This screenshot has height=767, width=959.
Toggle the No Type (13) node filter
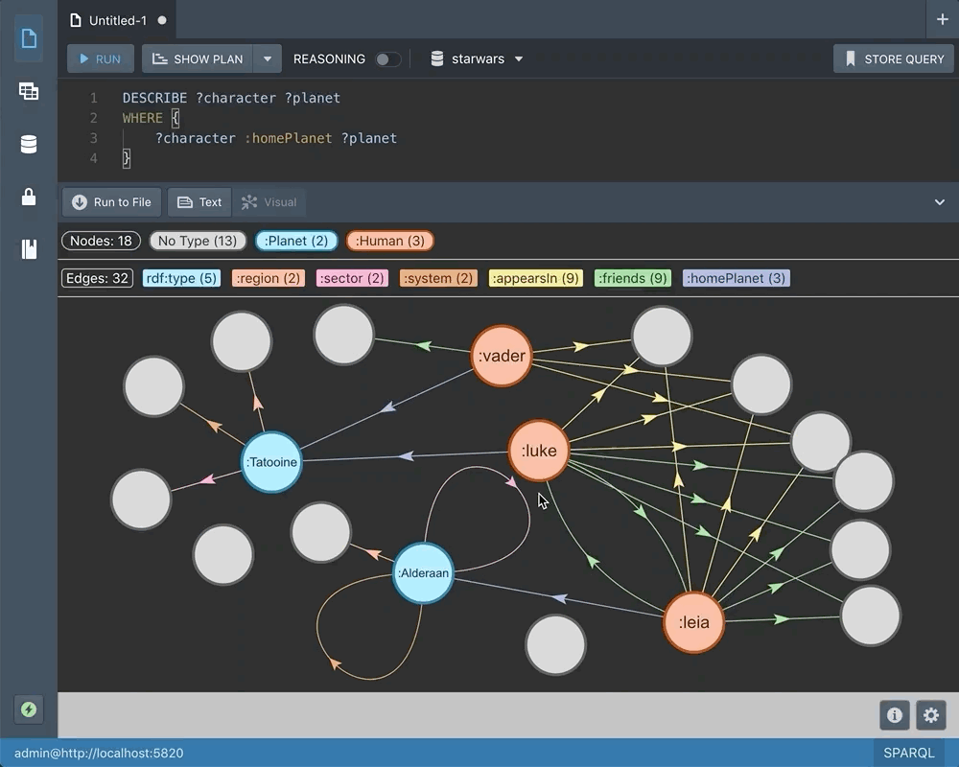click(198, 241)
